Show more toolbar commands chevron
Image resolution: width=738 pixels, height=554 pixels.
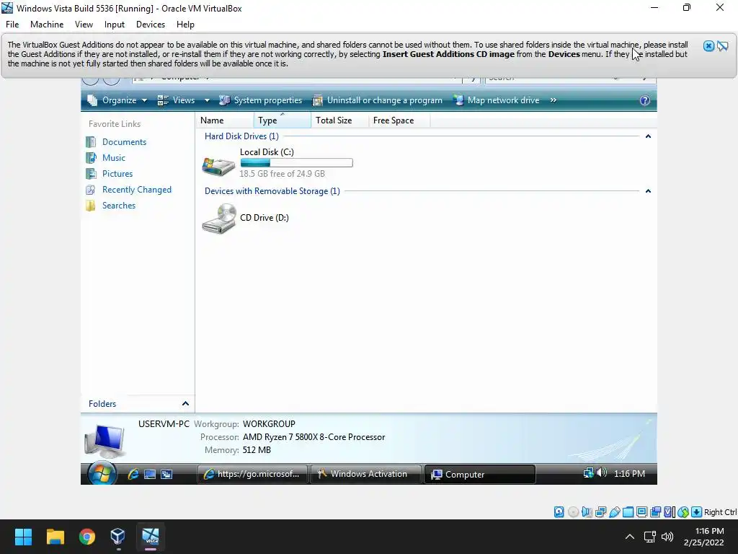[553, 100]
